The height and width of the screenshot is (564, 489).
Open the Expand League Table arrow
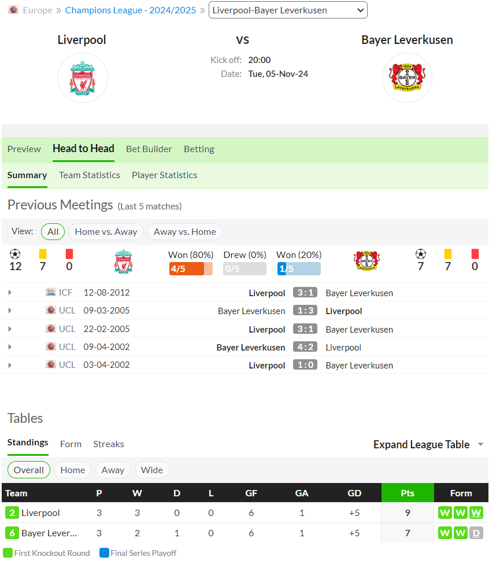480,445
